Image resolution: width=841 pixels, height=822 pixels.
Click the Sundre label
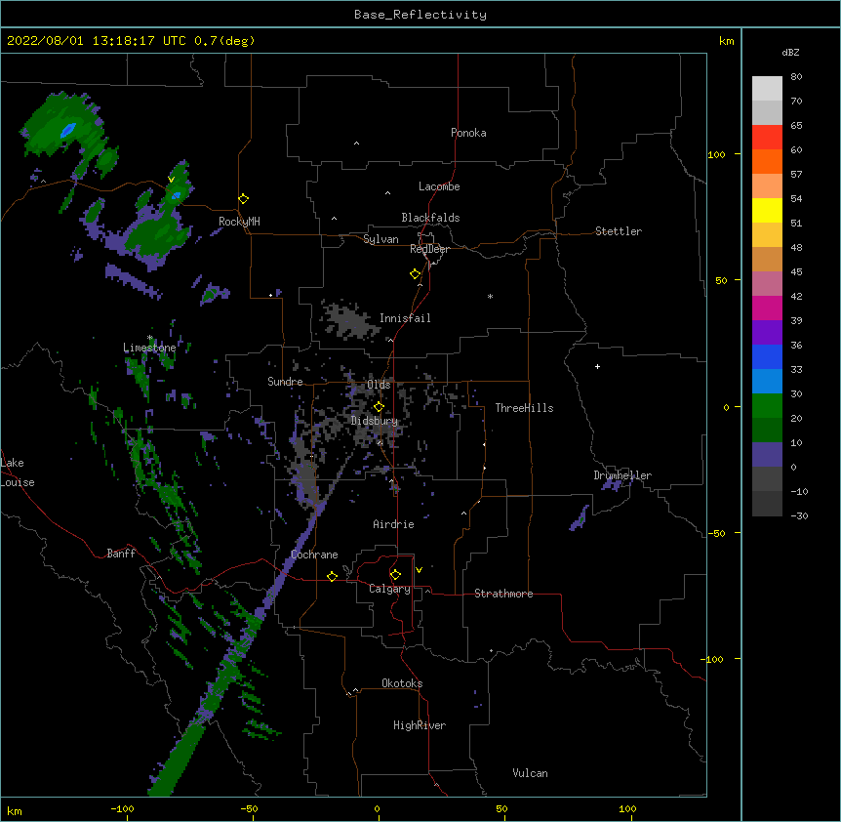point(285,382)
